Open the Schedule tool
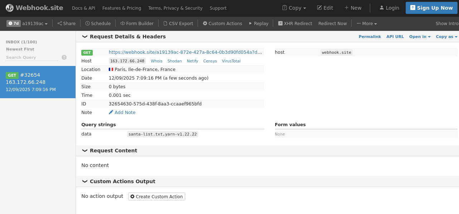 (x=98, y=23)
